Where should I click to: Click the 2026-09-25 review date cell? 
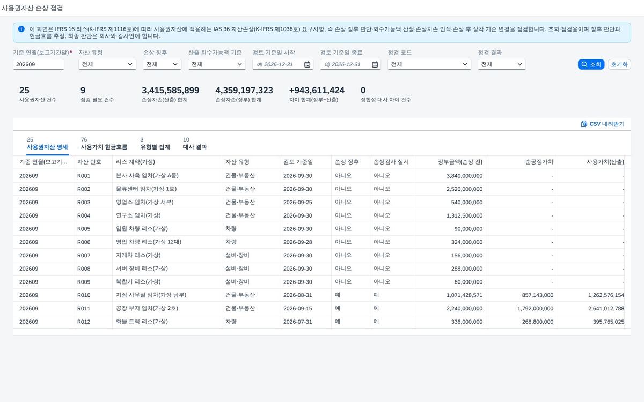tap(306, 202)
